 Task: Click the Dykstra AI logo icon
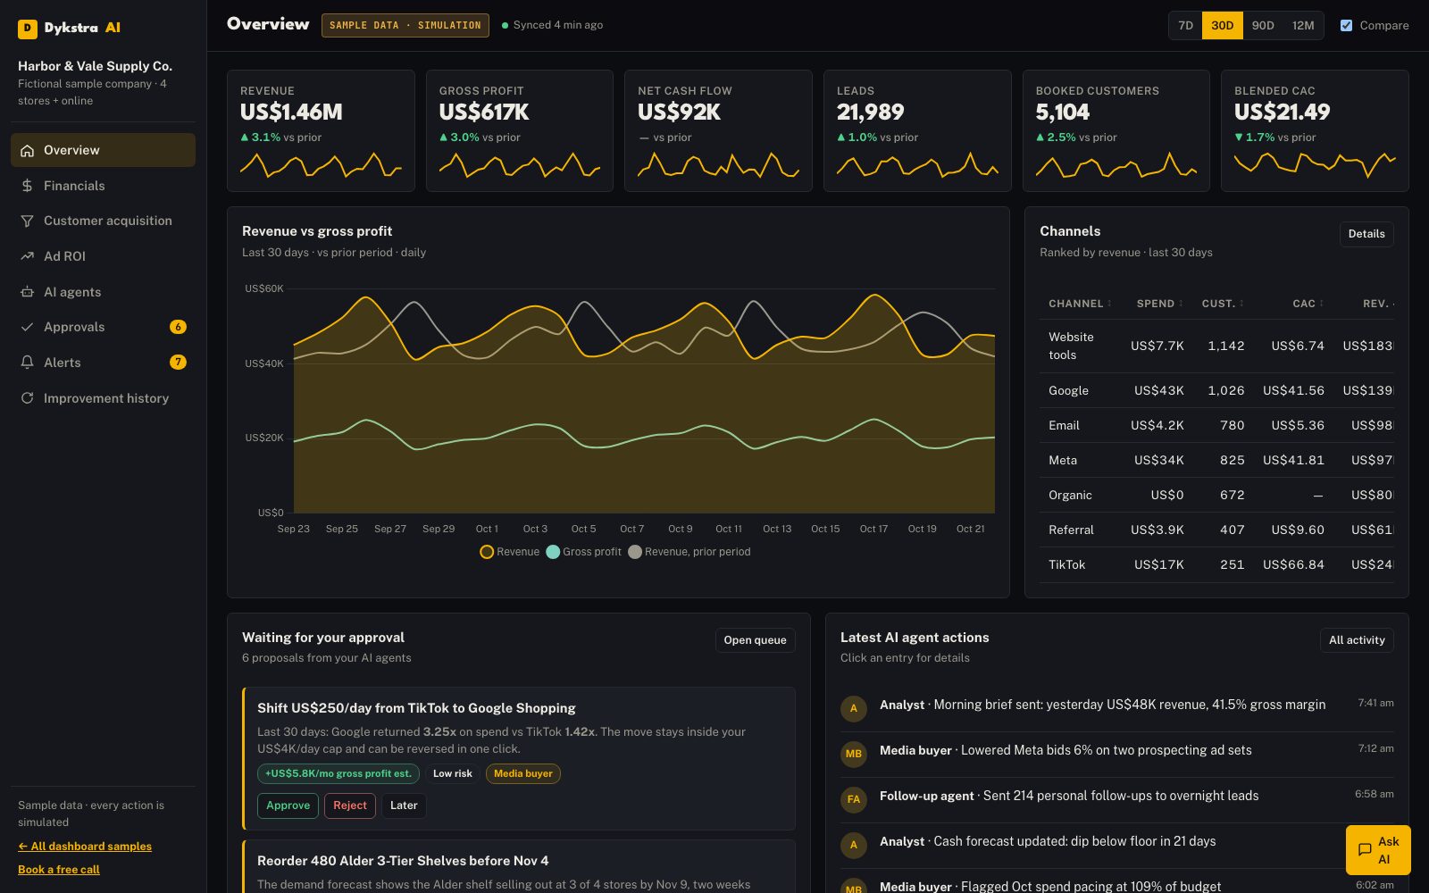pyautogui.click(x=28, y=29)
